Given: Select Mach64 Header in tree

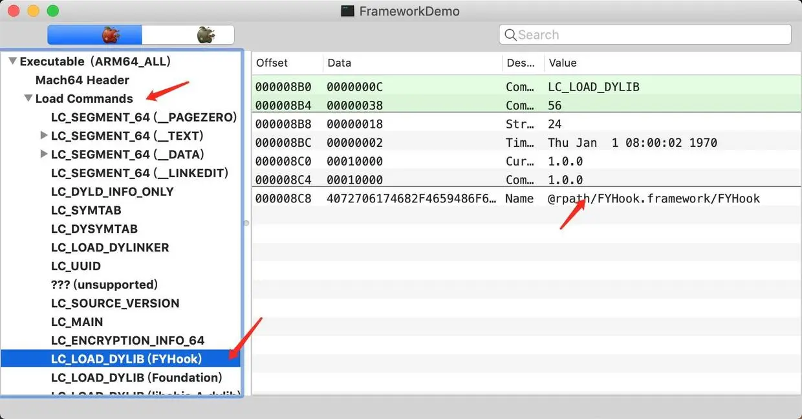Looking at the screenshot, I should [x=82, y=80].
